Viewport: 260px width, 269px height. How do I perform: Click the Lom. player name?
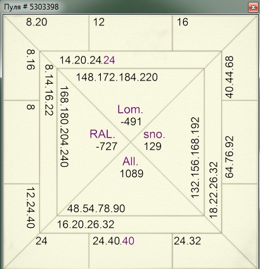click(x=130, y=110)
